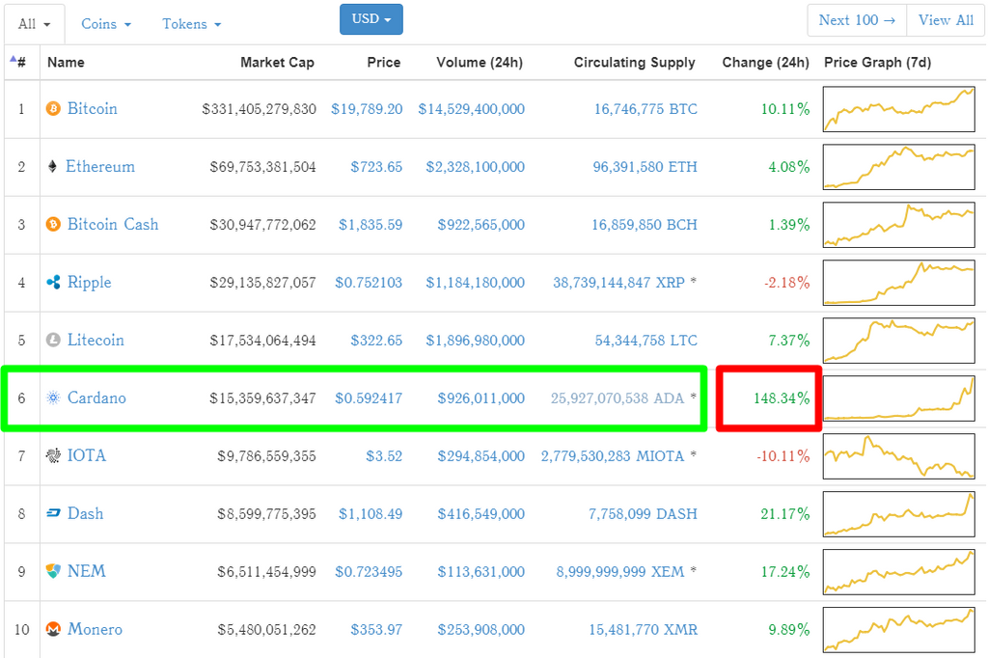Click the Ripple logo icon

coord(54,283)
